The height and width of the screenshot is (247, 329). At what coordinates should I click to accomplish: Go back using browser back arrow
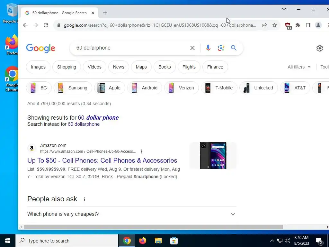tap(25, 25)
